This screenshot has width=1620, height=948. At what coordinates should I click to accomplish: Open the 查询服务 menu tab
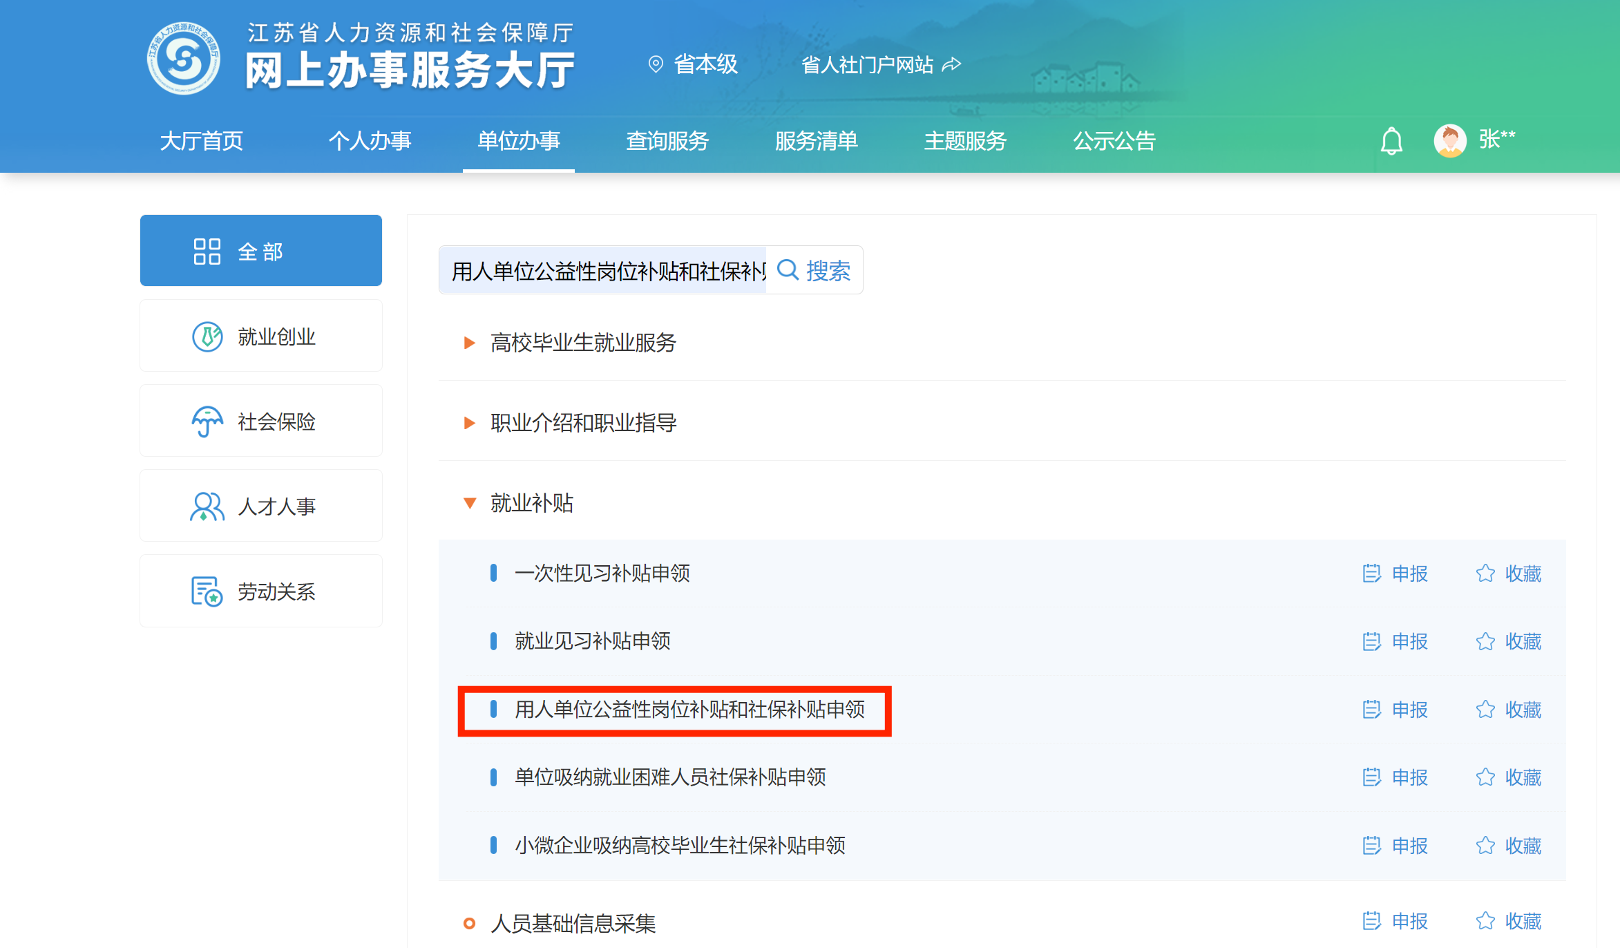tap(667, 141)
